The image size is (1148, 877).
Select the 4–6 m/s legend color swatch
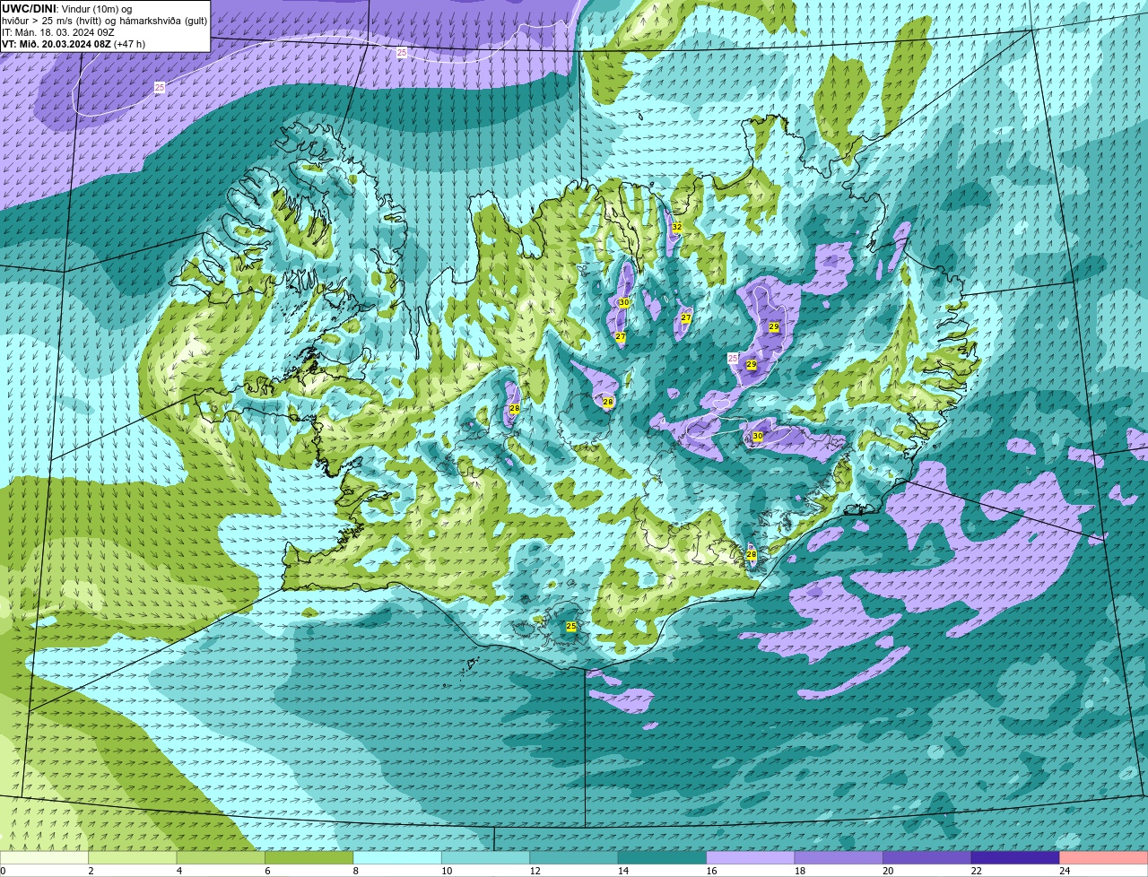click(222, 857)
